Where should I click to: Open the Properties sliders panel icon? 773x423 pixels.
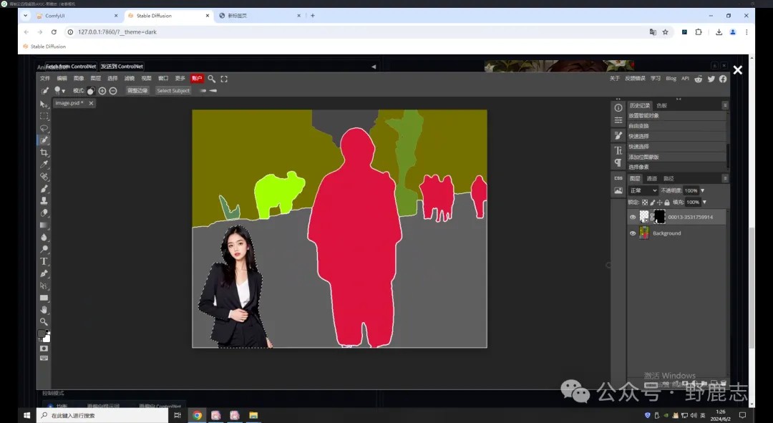click(618, 120)
